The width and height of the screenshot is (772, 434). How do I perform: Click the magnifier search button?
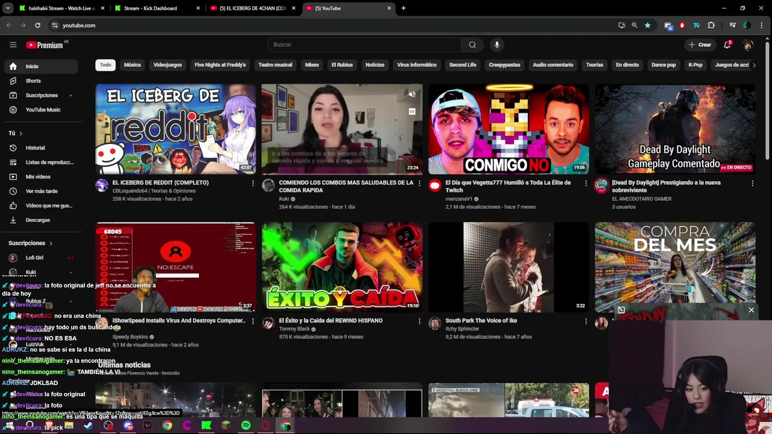(x=472, y=45)
